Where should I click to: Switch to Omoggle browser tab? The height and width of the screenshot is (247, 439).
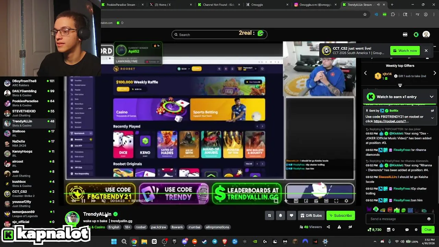click(266, 5)
